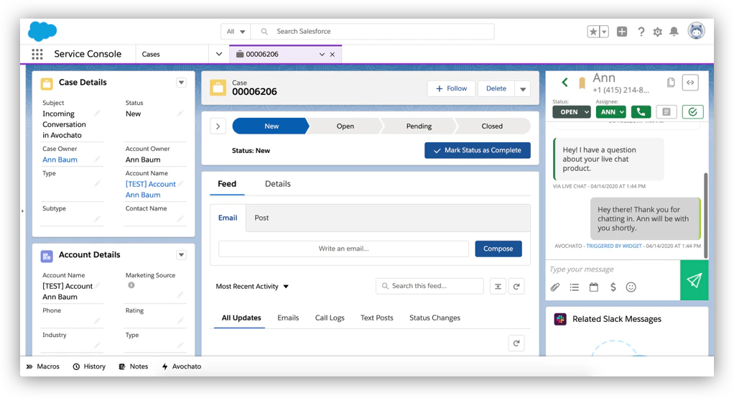734x398 pixels.
Task: Open the favorites list dropdown arrow
Action: 604,32
